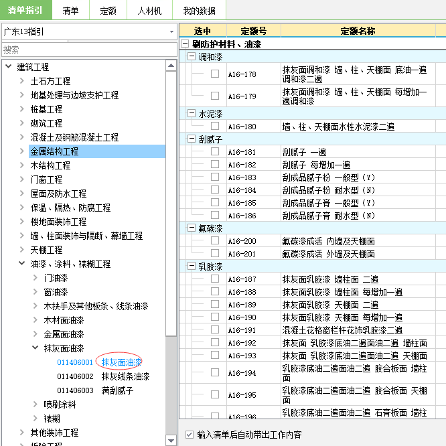Click the A16-186 code cell
This screenshot has width=446, height=446.
254,216
